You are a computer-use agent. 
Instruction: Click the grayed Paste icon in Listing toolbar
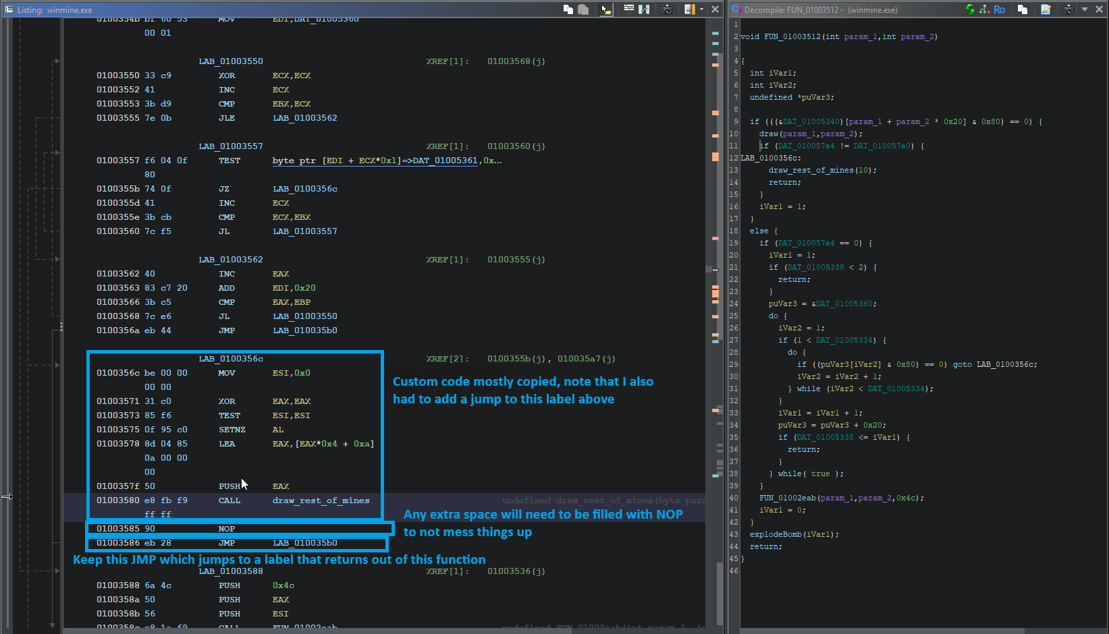pos(583,9)
